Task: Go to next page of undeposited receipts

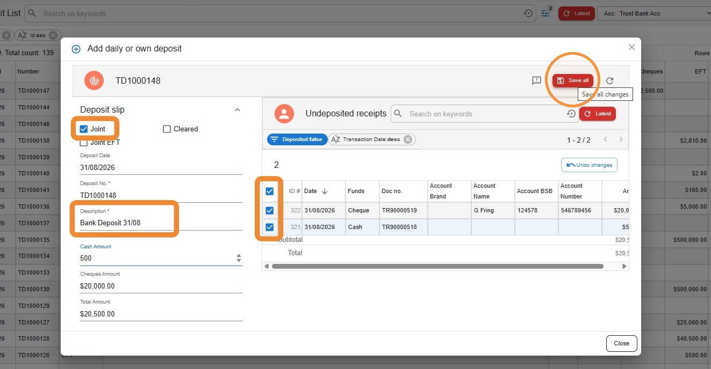Action: pyautogui.click(x=621, y=139)
